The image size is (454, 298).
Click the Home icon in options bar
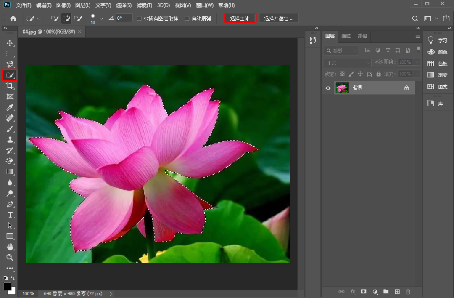tap(13, 19)
